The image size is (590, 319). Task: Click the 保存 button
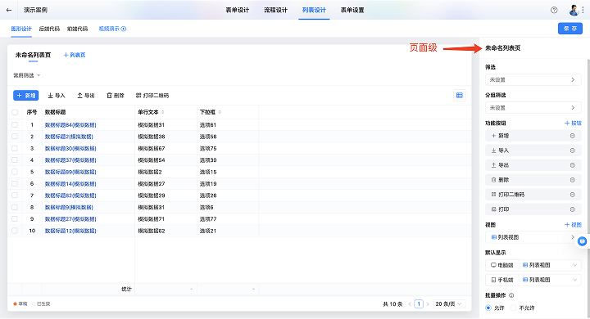click(570, 29)
